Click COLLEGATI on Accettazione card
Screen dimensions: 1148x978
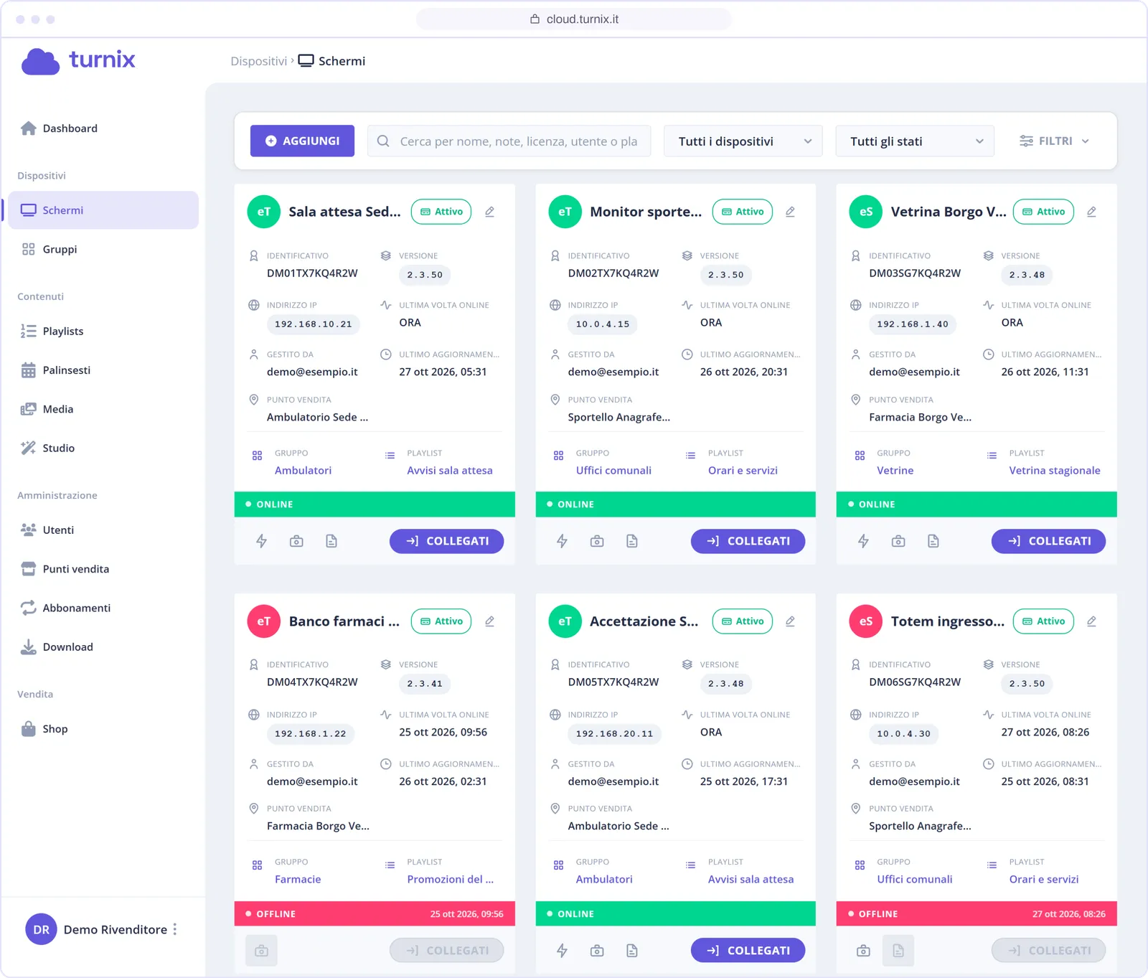pos(748,951)
